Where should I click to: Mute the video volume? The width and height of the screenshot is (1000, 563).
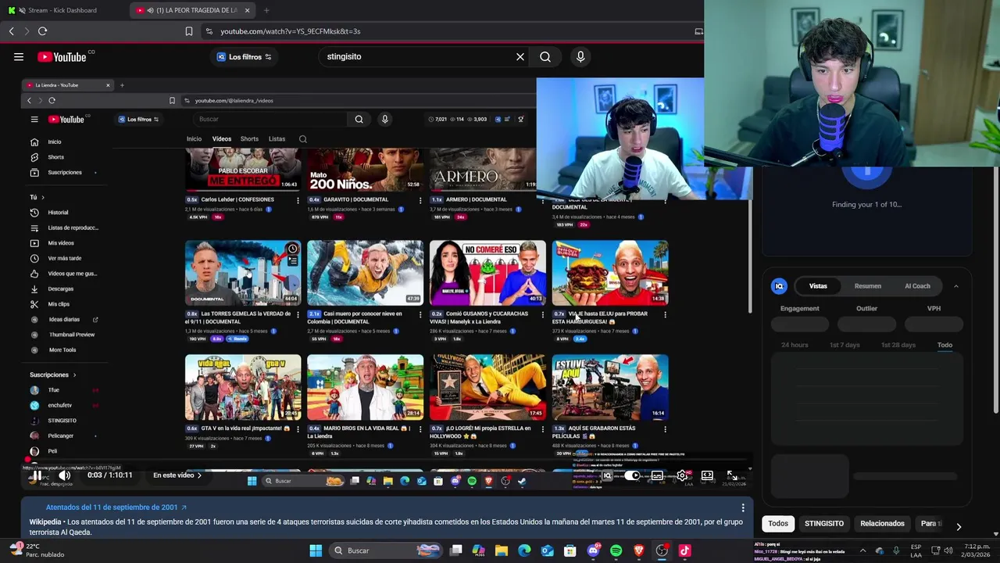click(x=65, y=475)
